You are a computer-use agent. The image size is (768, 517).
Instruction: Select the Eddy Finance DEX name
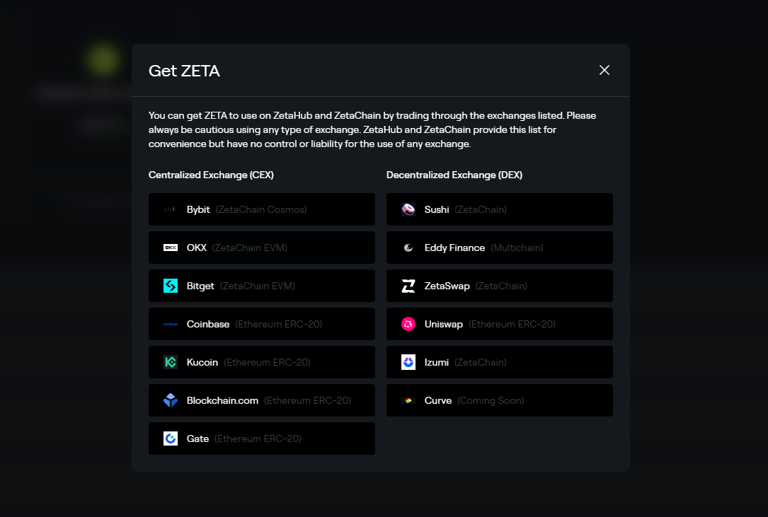tap(454, 248)
